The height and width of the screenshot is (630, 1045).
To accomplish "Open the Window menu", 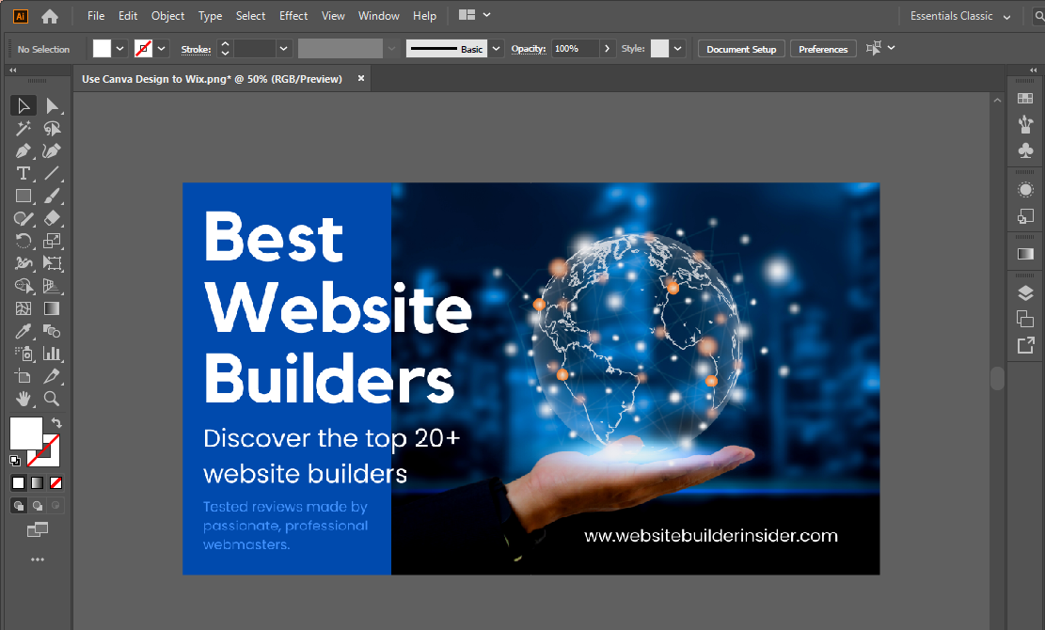I will (379, 16).
